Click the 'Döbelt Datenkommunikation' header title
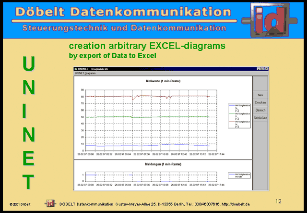The height and width of the screenshot is (213, 307). [123, 12]
